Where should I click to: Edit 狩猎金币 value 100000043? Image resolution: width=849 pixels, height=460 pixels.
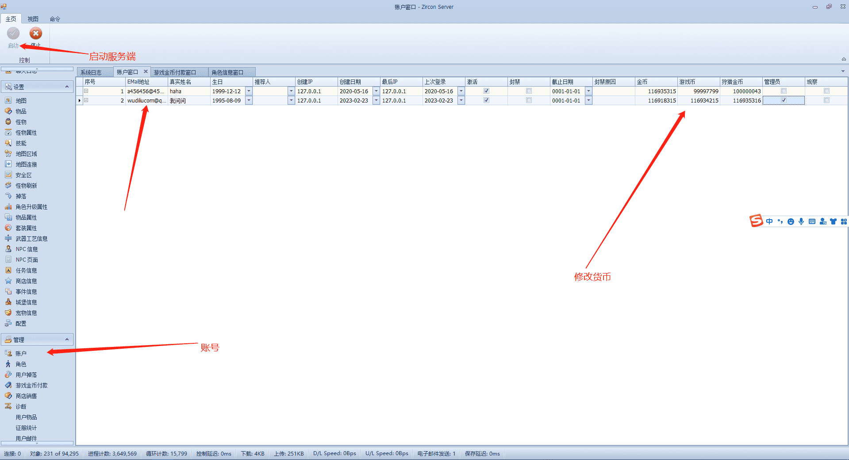point(741,91)
